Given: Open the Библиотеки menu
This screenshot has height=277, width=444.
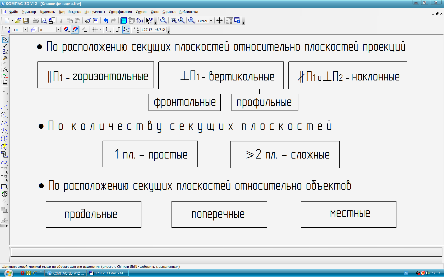Looking at the screenshot, I should (x=188, y=12).
